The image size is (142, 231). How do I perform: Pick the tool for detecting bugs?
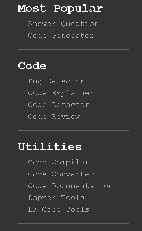point(56,81)
